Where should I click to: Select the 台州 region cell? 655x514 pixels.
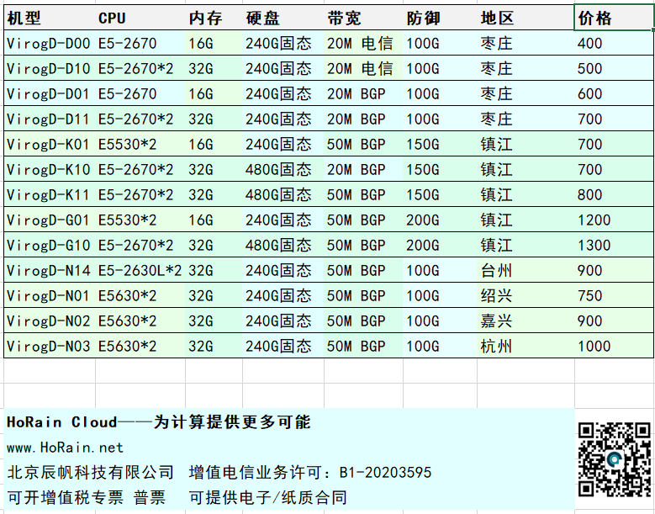[526, 270]
